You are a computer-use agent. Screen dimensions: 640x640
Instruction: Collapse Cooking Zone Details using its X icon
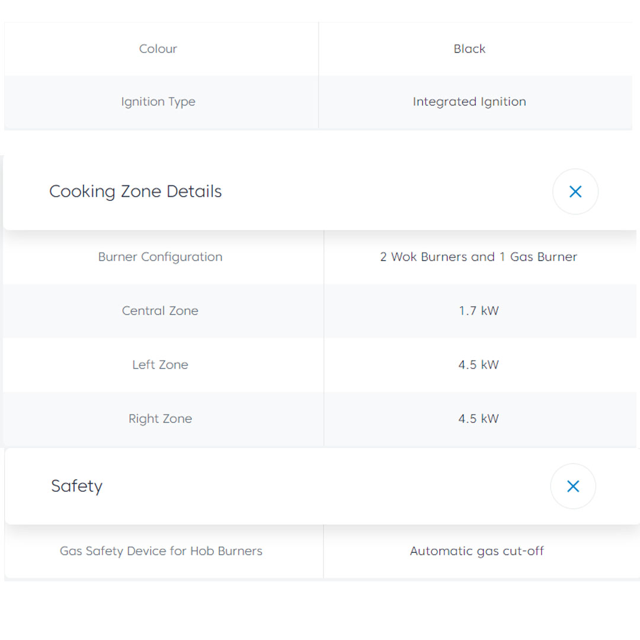point(575,191)
